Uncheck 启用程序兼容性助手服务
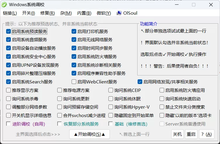 point(74,73)
